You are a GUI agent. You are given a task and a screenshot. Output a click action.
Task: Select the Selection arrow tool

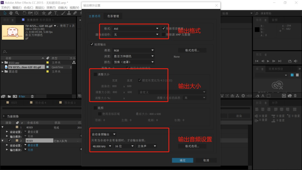pos(5,13)
